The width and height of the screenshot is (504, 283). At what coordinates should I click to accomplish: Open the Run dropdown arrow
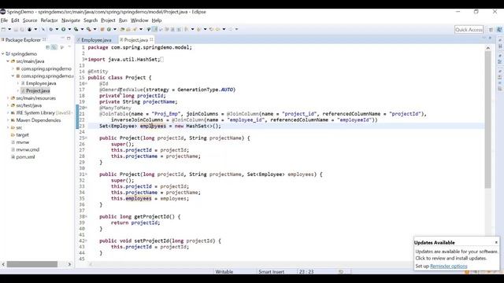[69, 29]
